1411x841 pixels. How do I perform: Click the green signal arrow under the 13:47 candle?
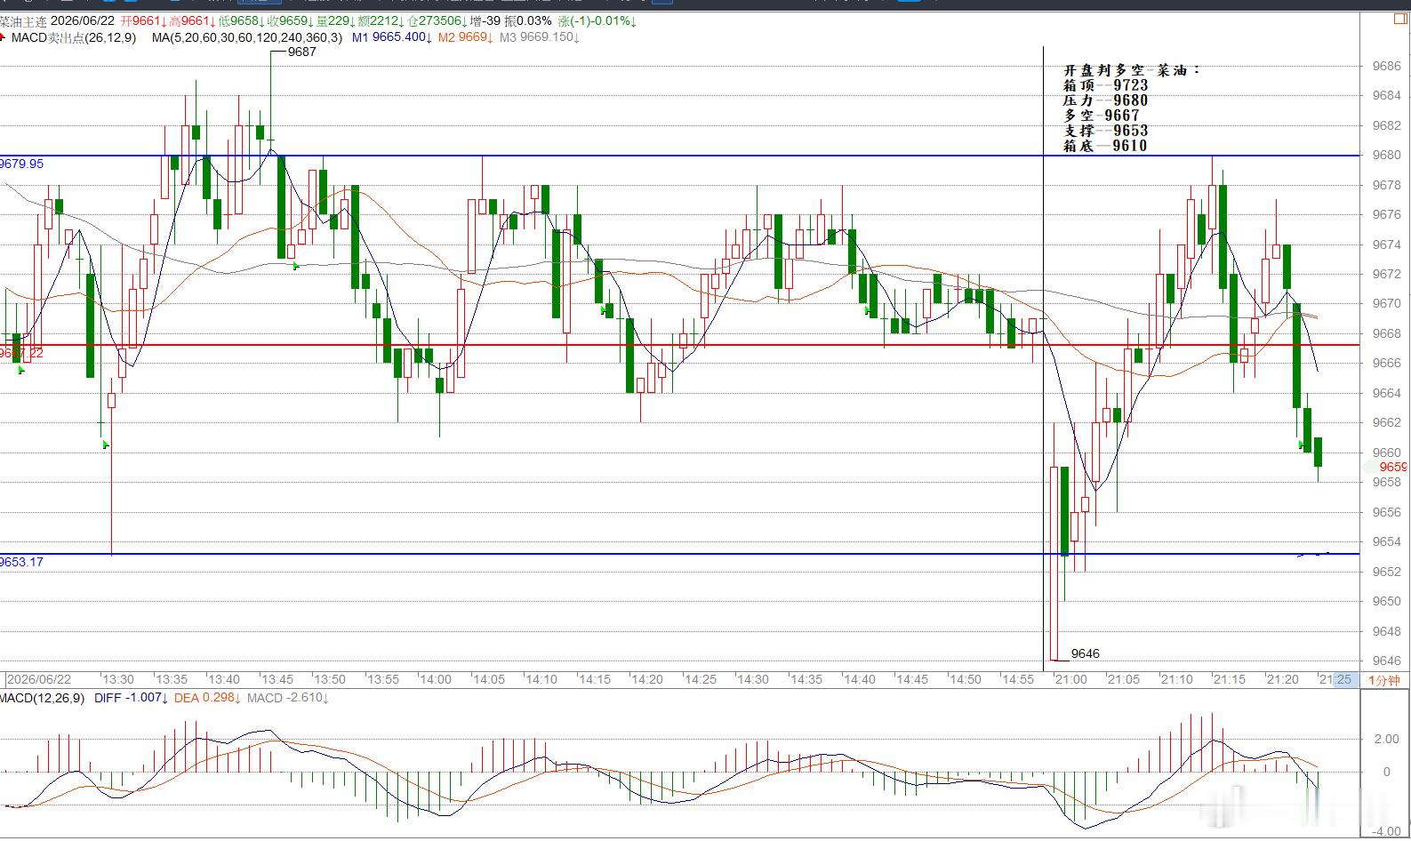coord(295,266)
